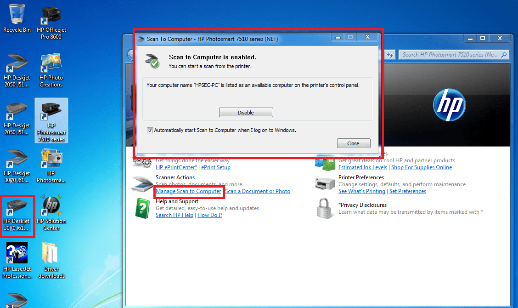Open the Set Preferences link
Screen dimensions: 518x308
[408, 191]
